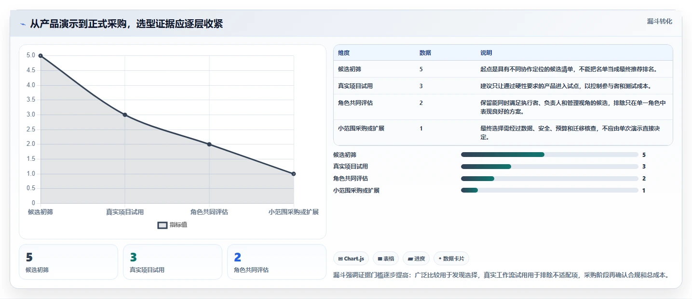
Task: Click the 漏斗转化 label in header
Action: pos(659,22)
